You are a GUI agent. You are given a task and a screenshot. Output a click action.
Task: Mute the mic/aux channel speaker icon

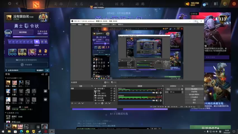coord(157,93)
